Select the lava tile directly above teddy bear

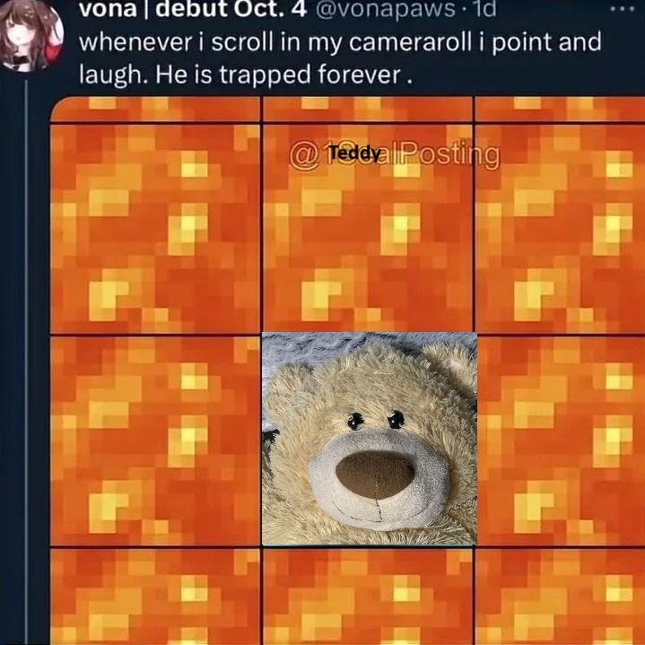[368, 228]
